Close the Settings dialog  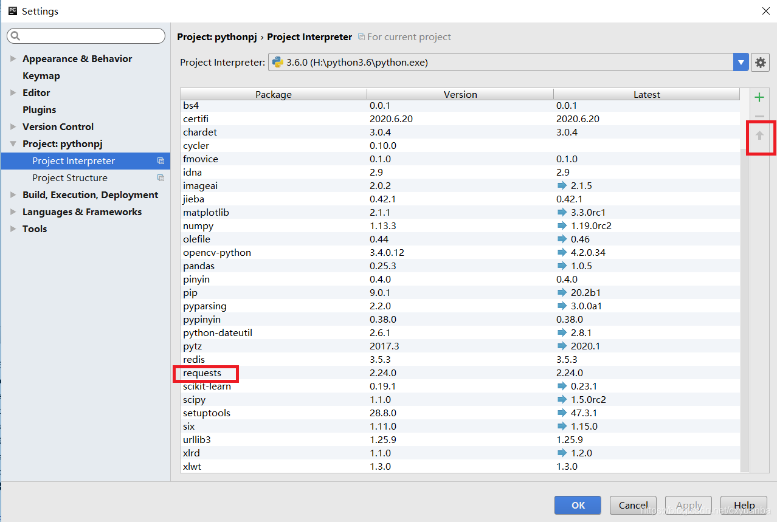[x=765, y=11]
